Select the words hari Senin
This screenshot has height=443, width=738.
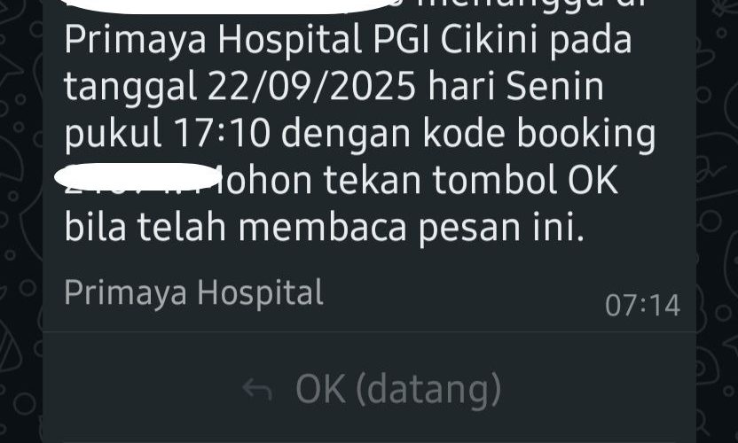click(x=516, y=87)
